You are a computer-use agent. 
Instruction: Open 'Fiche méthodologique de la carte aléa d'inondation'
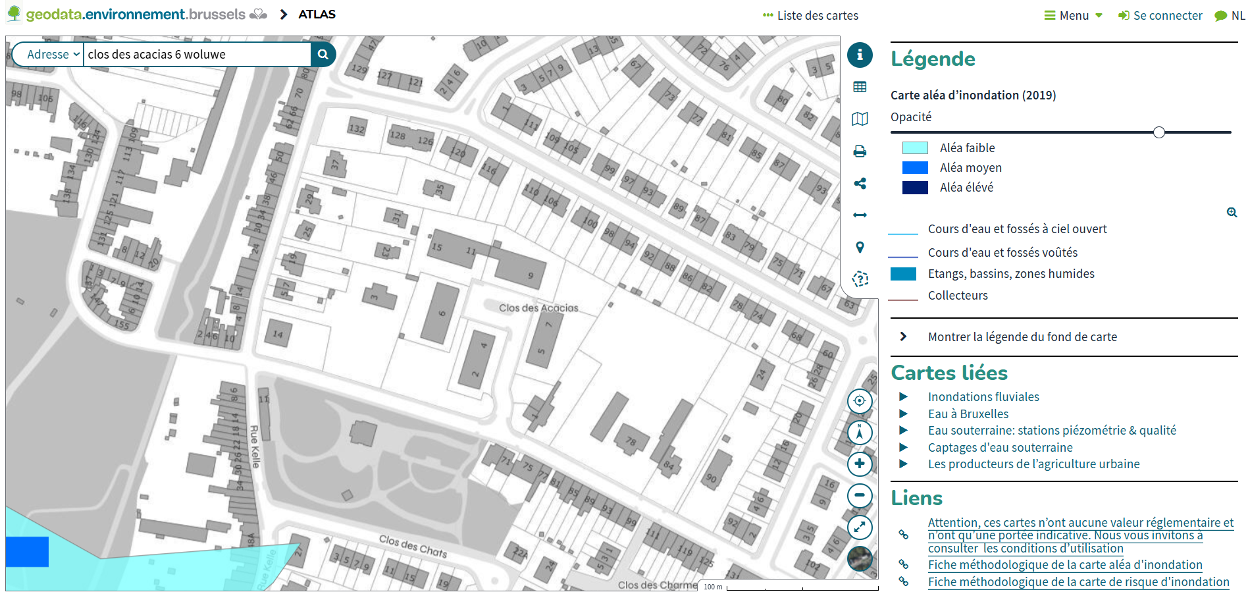coord(1064,565)
